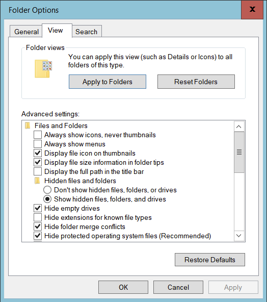Click the Files and Folders folder icon
This screenshot has height=302, width=267.
click(28, 125)
